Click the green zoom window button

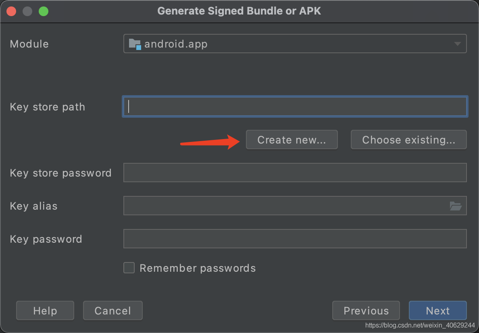pos(44,11)
